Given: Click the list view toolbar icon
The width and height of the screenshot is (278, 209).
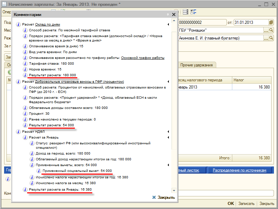Looking at the screenshot, I should pyautogui.click(x=186, y=12).
